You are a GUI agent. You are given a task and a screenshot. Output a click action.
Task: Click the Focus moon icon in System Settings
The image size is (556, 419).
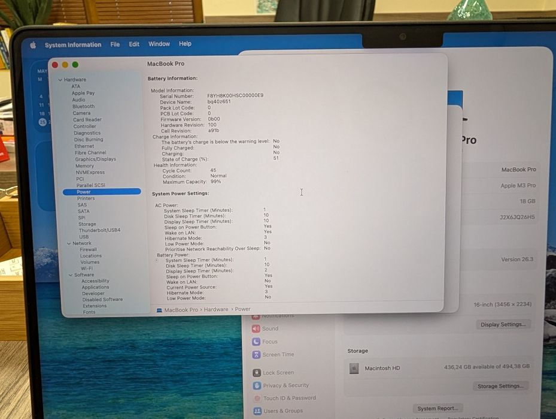pyautogui.click(x=256, y=342)
